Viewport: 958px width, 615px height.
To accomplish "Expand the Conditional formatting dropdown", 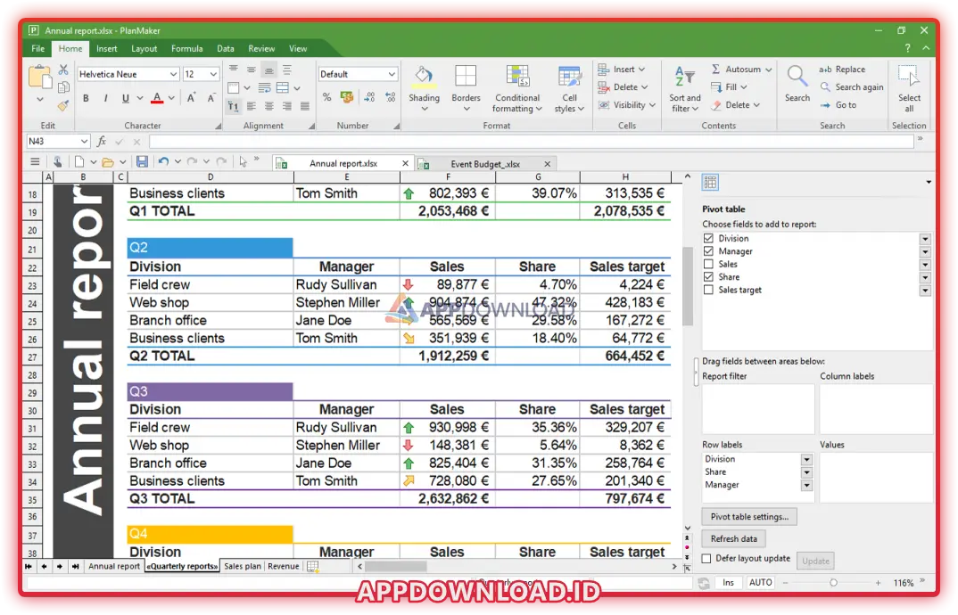I will point(517,89).
